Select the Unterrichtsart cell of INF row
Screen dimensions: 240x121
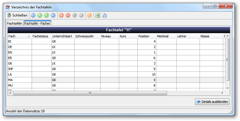[x=63, y=69]
